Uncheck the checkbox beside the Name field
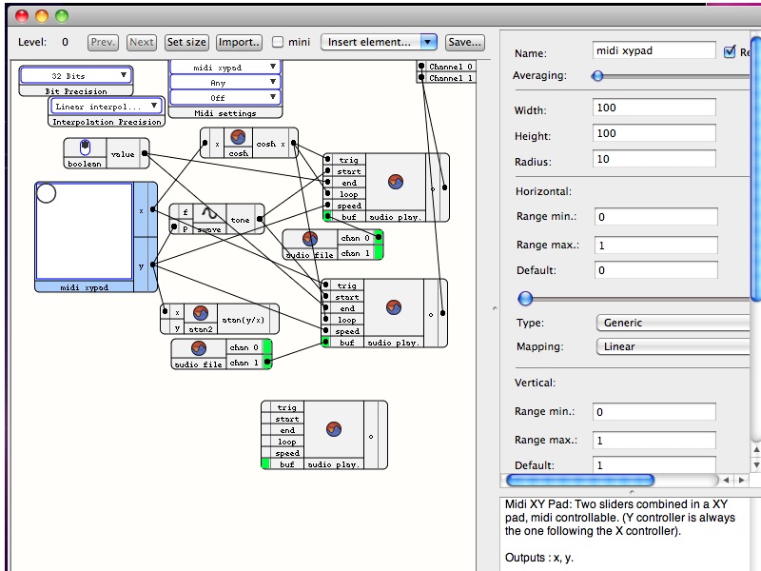Viewport: 761px width, 571px height. tap(731, 51)
